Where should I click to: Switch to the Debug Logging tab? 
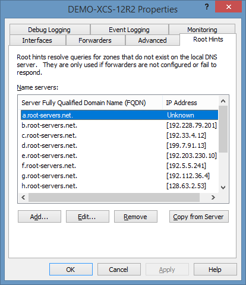49,30
